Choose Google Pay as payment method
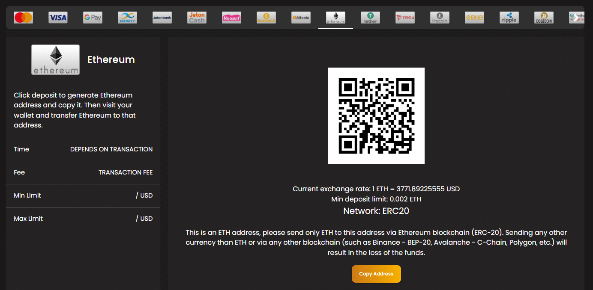This screenshot has width=593, height=290. click(x=93, y=17)
